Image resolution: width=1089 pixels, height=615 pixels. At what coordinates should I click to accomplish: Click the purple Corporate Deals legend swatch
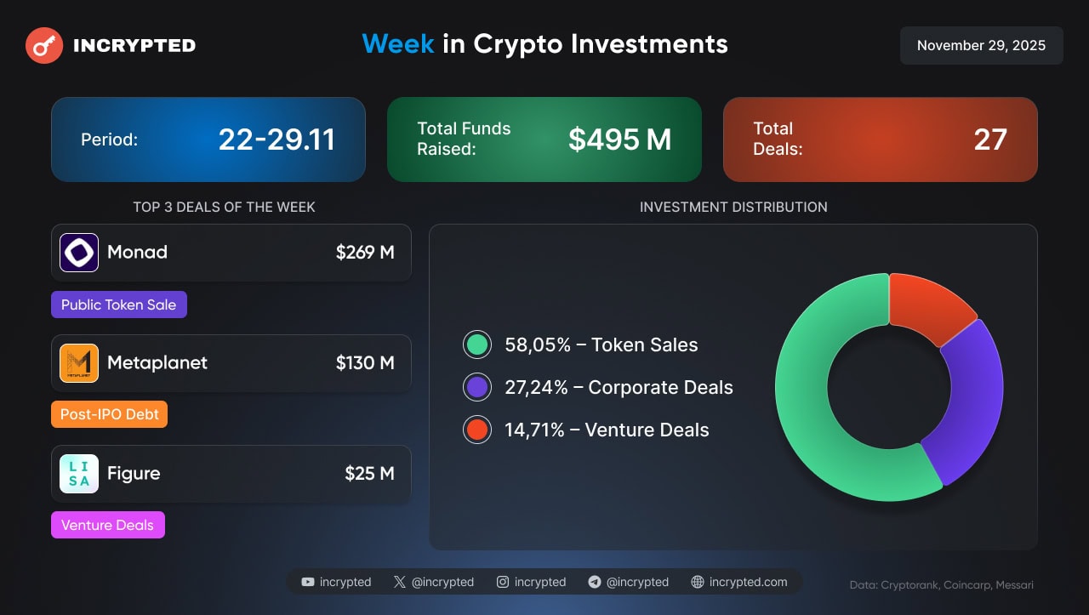click(x=477, y=387)
